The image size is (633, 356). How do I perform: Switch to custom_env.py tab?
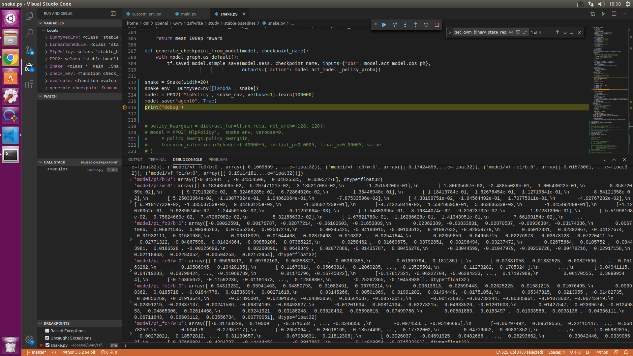[x=146, y=14]
